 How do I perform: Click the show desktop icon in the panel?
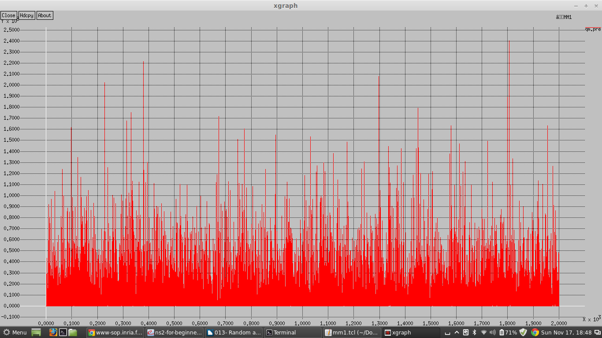click(36, 333)
